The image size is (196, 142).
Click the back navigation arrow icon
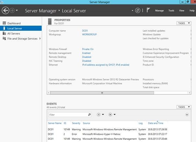[x=6, y=10]
